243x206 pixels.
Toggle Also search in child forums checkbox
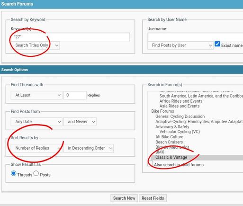150,163
